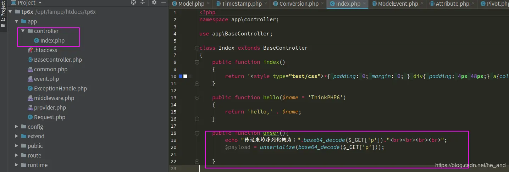Fold the index() function at line 8
The height and width of the screenshot is (172, 509).
(x=197, y=62)
